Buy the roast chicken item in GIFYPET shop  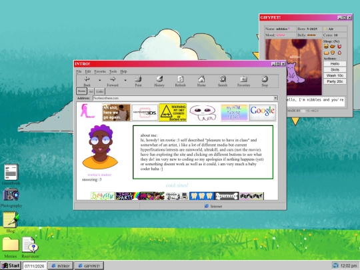[333, 47]
